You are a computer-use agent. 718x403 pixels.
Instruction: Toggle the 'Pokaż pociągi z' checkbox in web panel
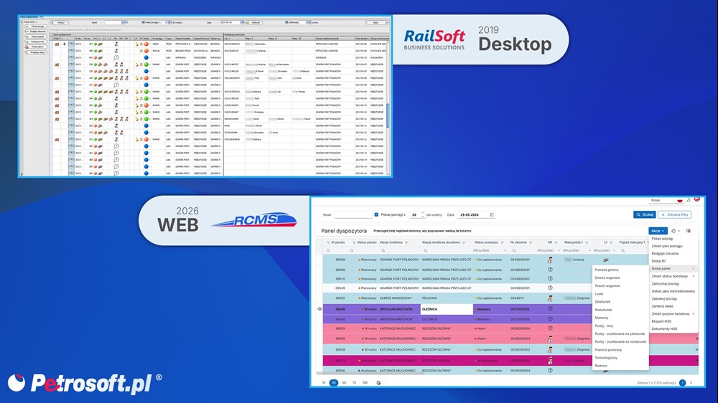point(376,214)
